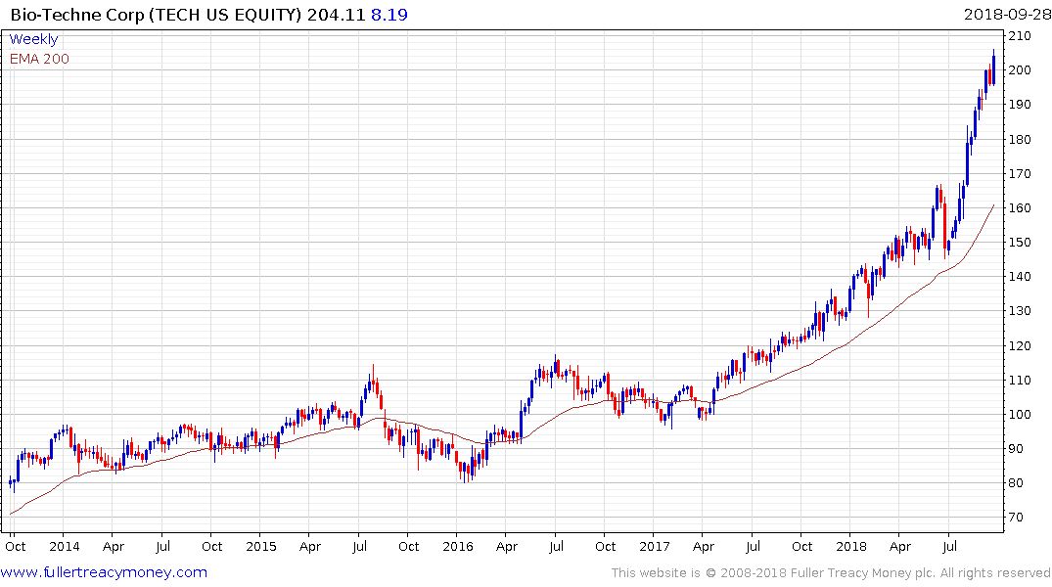Click the last price 204.11
The width and height of the screenshot is (1052, 587).
coord(336,15)
